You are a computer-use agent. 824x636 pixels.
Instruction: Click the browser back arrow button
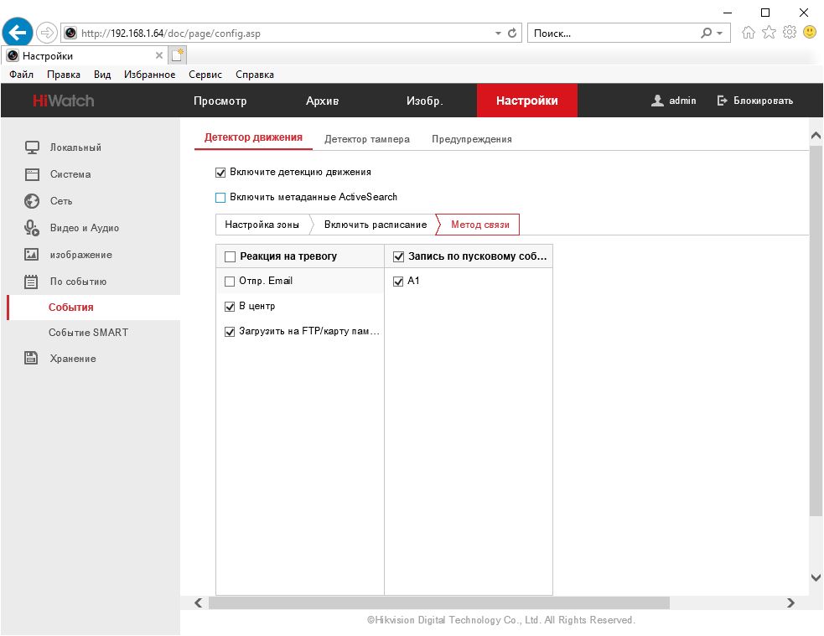[18, 33]
